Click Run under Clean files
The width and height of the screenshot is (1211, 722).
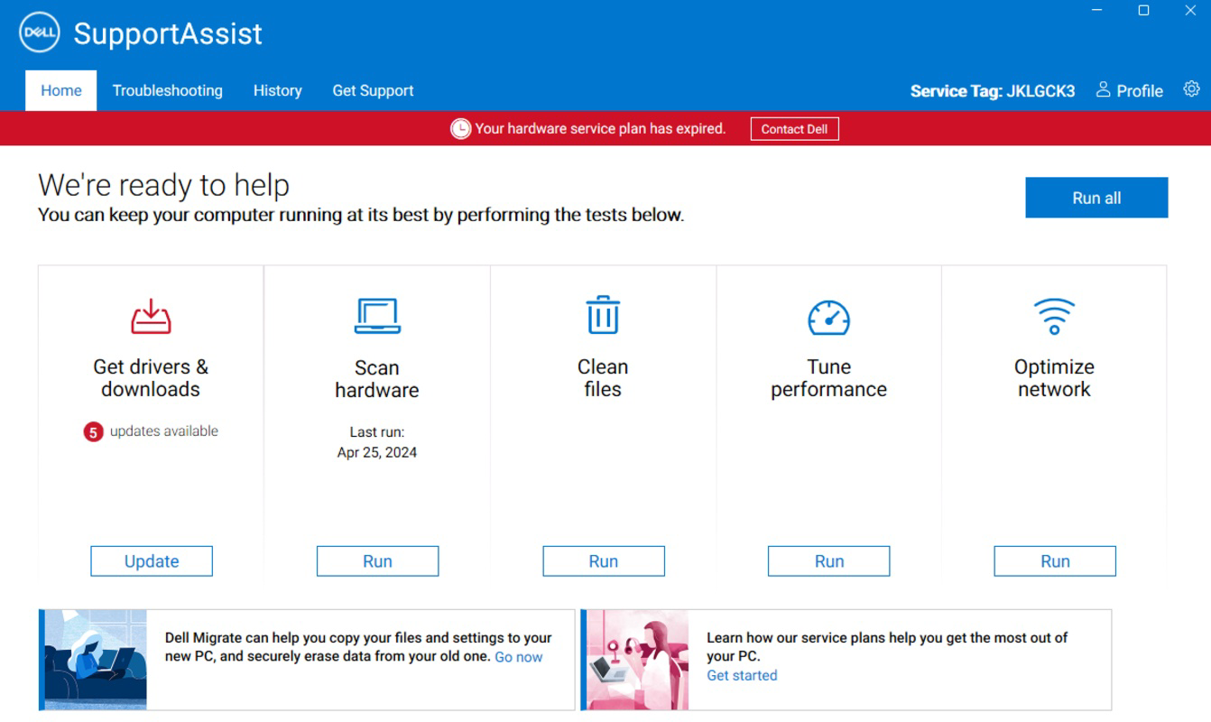click(x=604, y=560)
